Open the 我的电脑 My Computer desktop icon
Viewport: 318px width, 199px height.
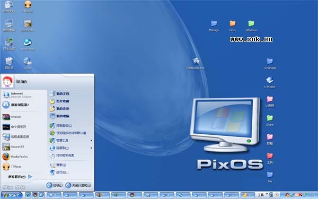click(x=9, y=25)
